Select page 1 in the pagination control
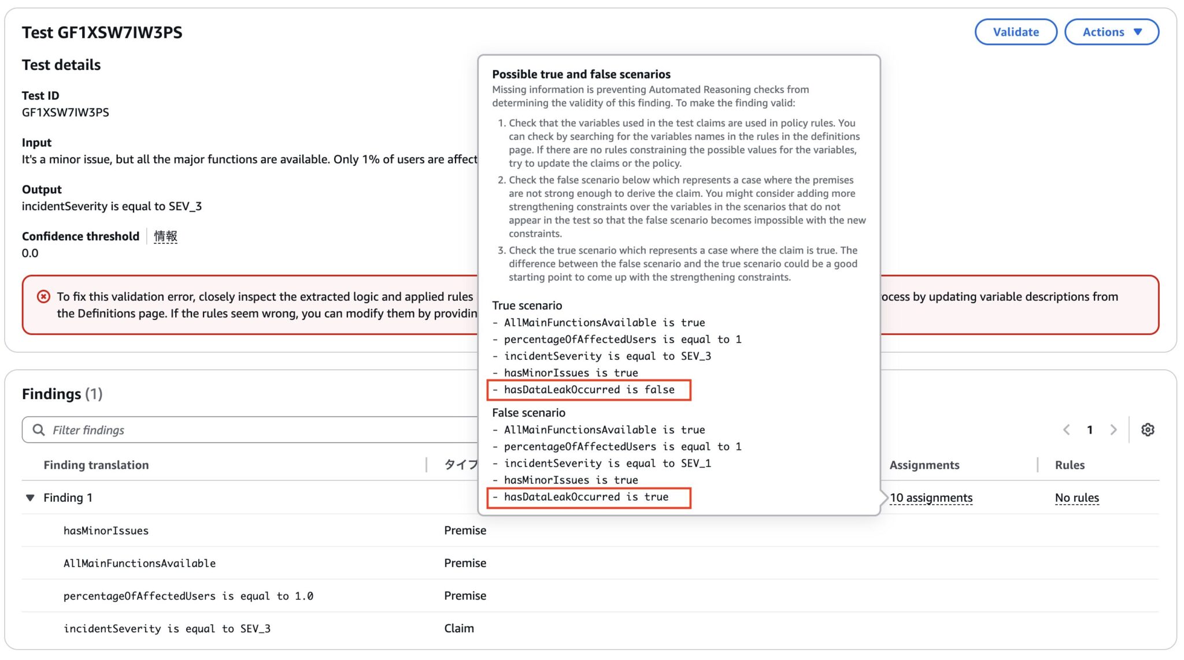This screenshot has width=1184, height=660. click(x=1090, y=430)
